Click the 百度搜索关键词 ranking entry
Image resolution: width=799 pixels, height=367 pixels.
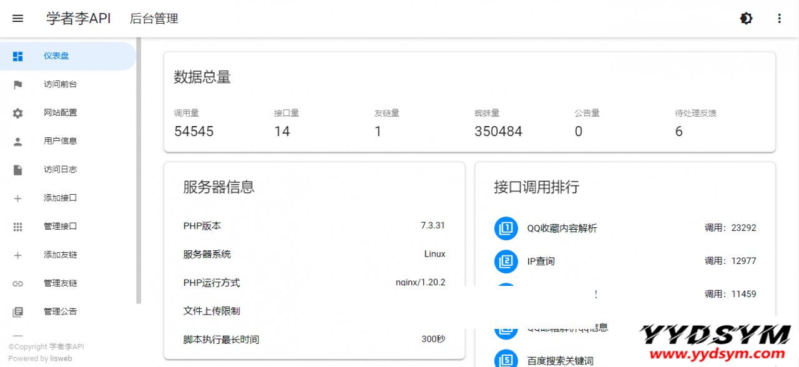(560, 361)
